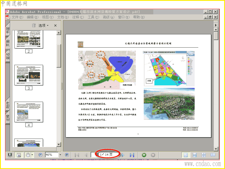The width and height of the screenshot is (225, 169).
Task: Enable single page layout view
Action: (x=186, y=155)
